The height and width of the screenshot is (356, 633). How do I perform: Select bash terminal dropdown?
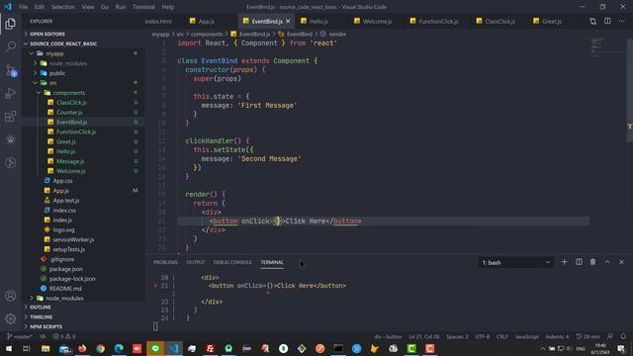tap(515, 262)
